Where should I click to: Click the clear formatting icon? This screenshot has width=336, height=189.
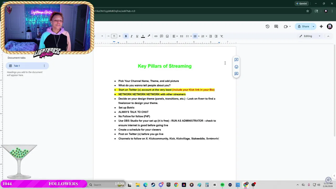(x=222, y=36)
